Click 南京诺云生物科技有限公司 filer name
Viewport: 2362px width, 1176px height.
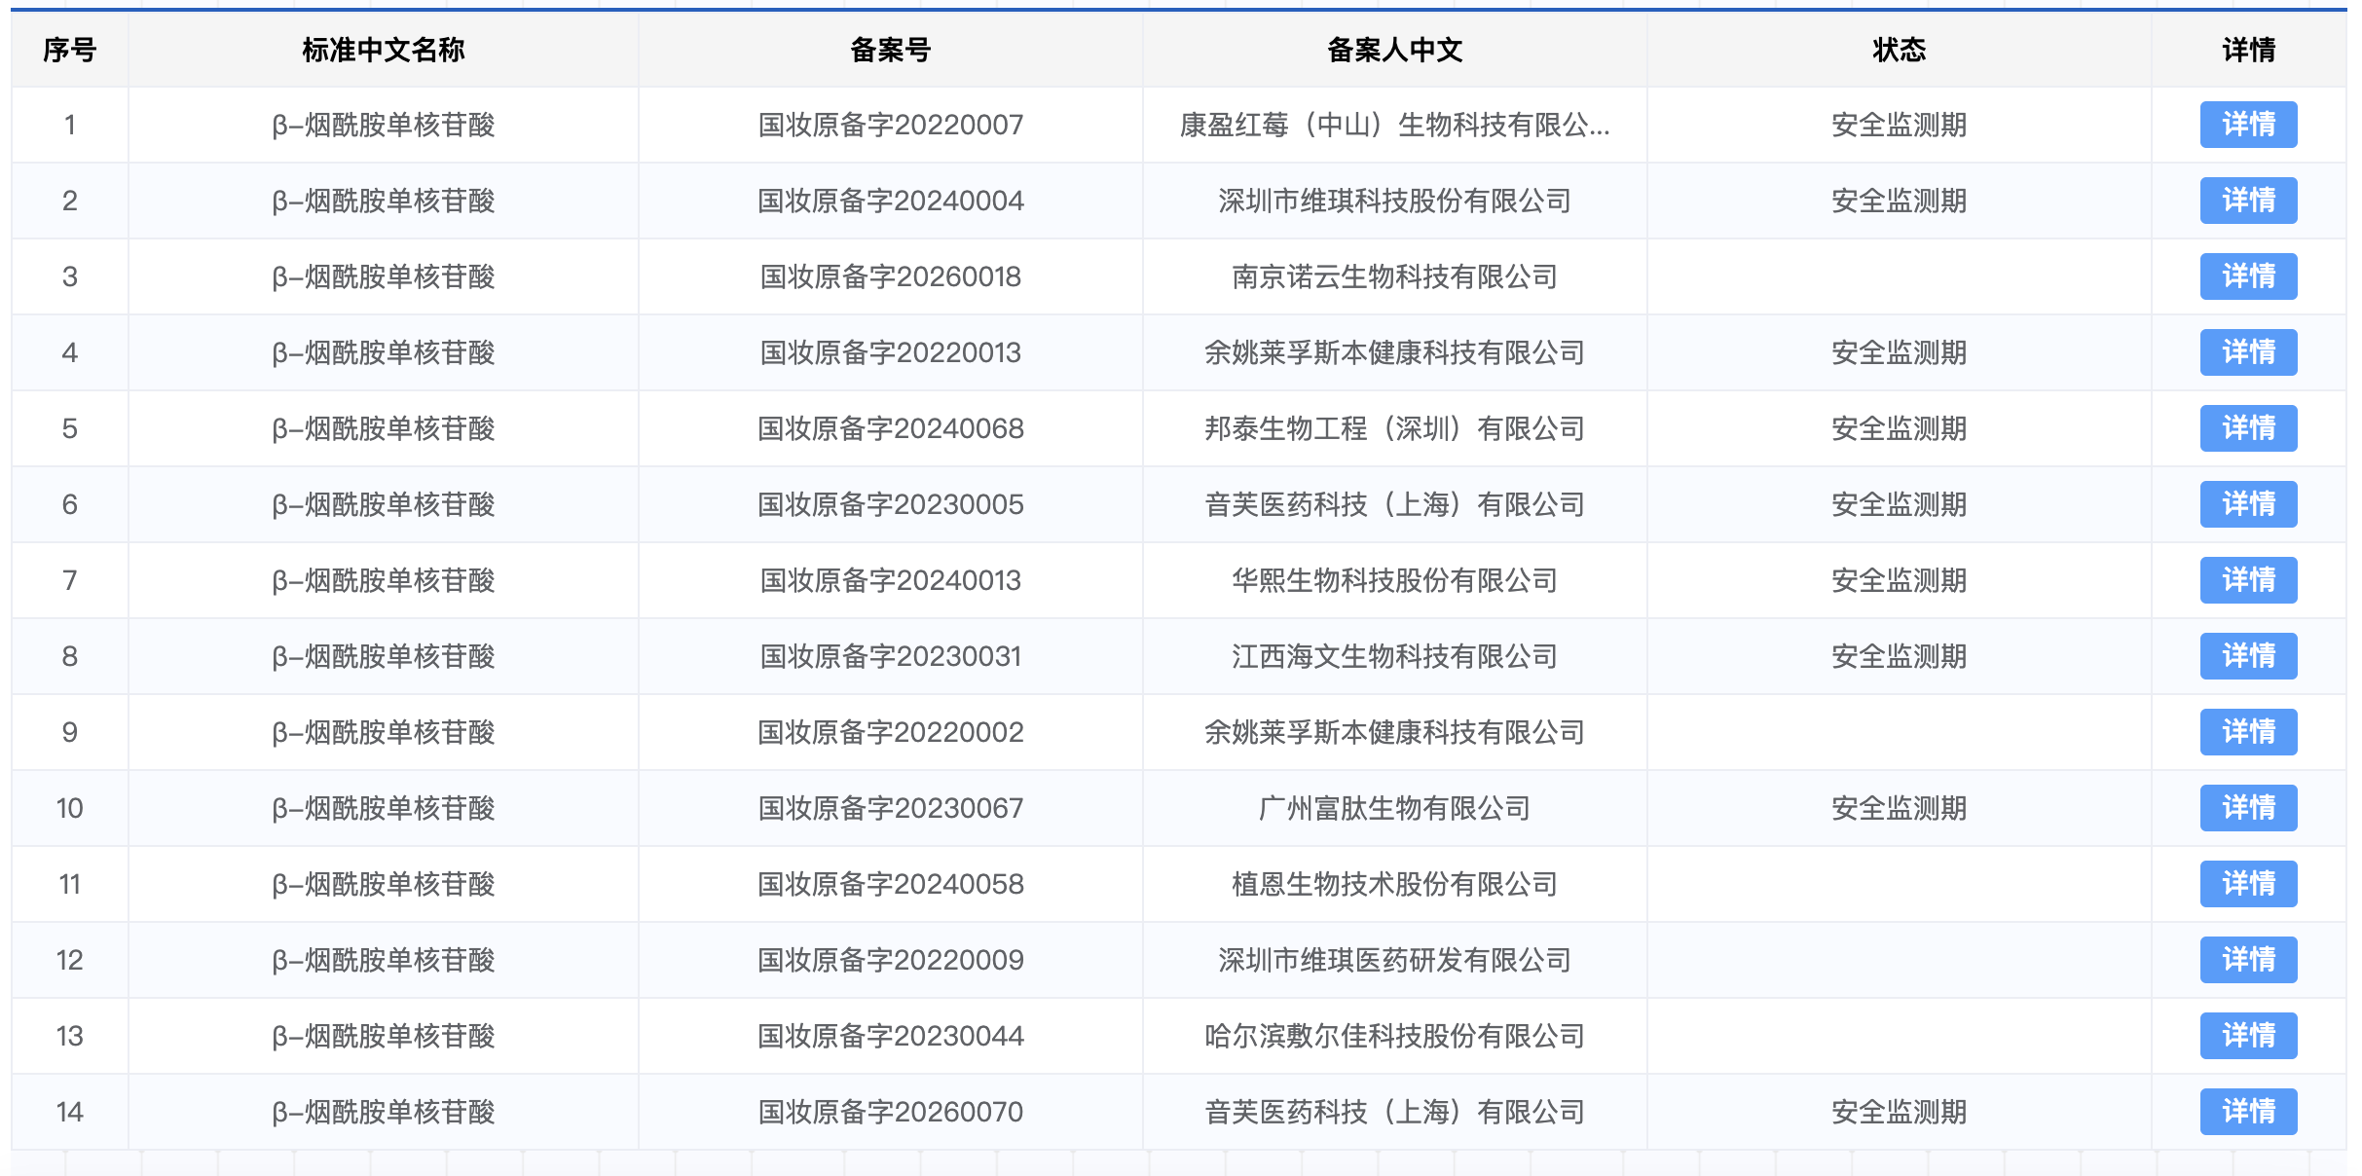[x=1395, y=276]
